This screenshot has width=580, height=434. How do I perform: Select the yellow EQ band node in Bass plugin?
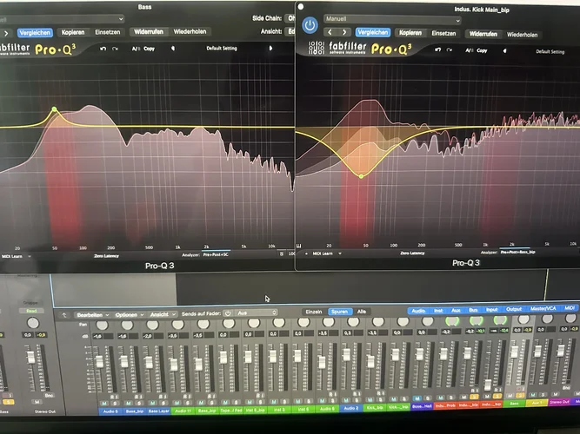[54, 109]
